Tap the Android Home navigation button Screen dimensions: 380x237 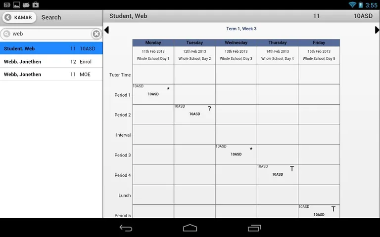pyautogui.click(x=190, y=228)
